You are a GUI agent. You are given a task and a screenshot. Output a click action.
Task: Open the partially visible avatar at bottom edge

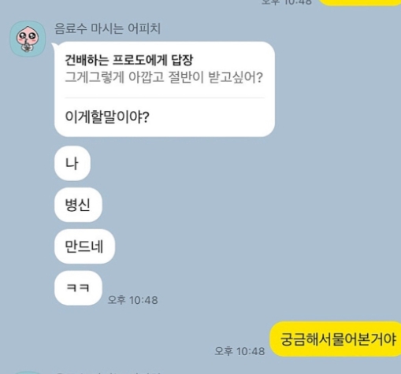click(x=28, y=372)
